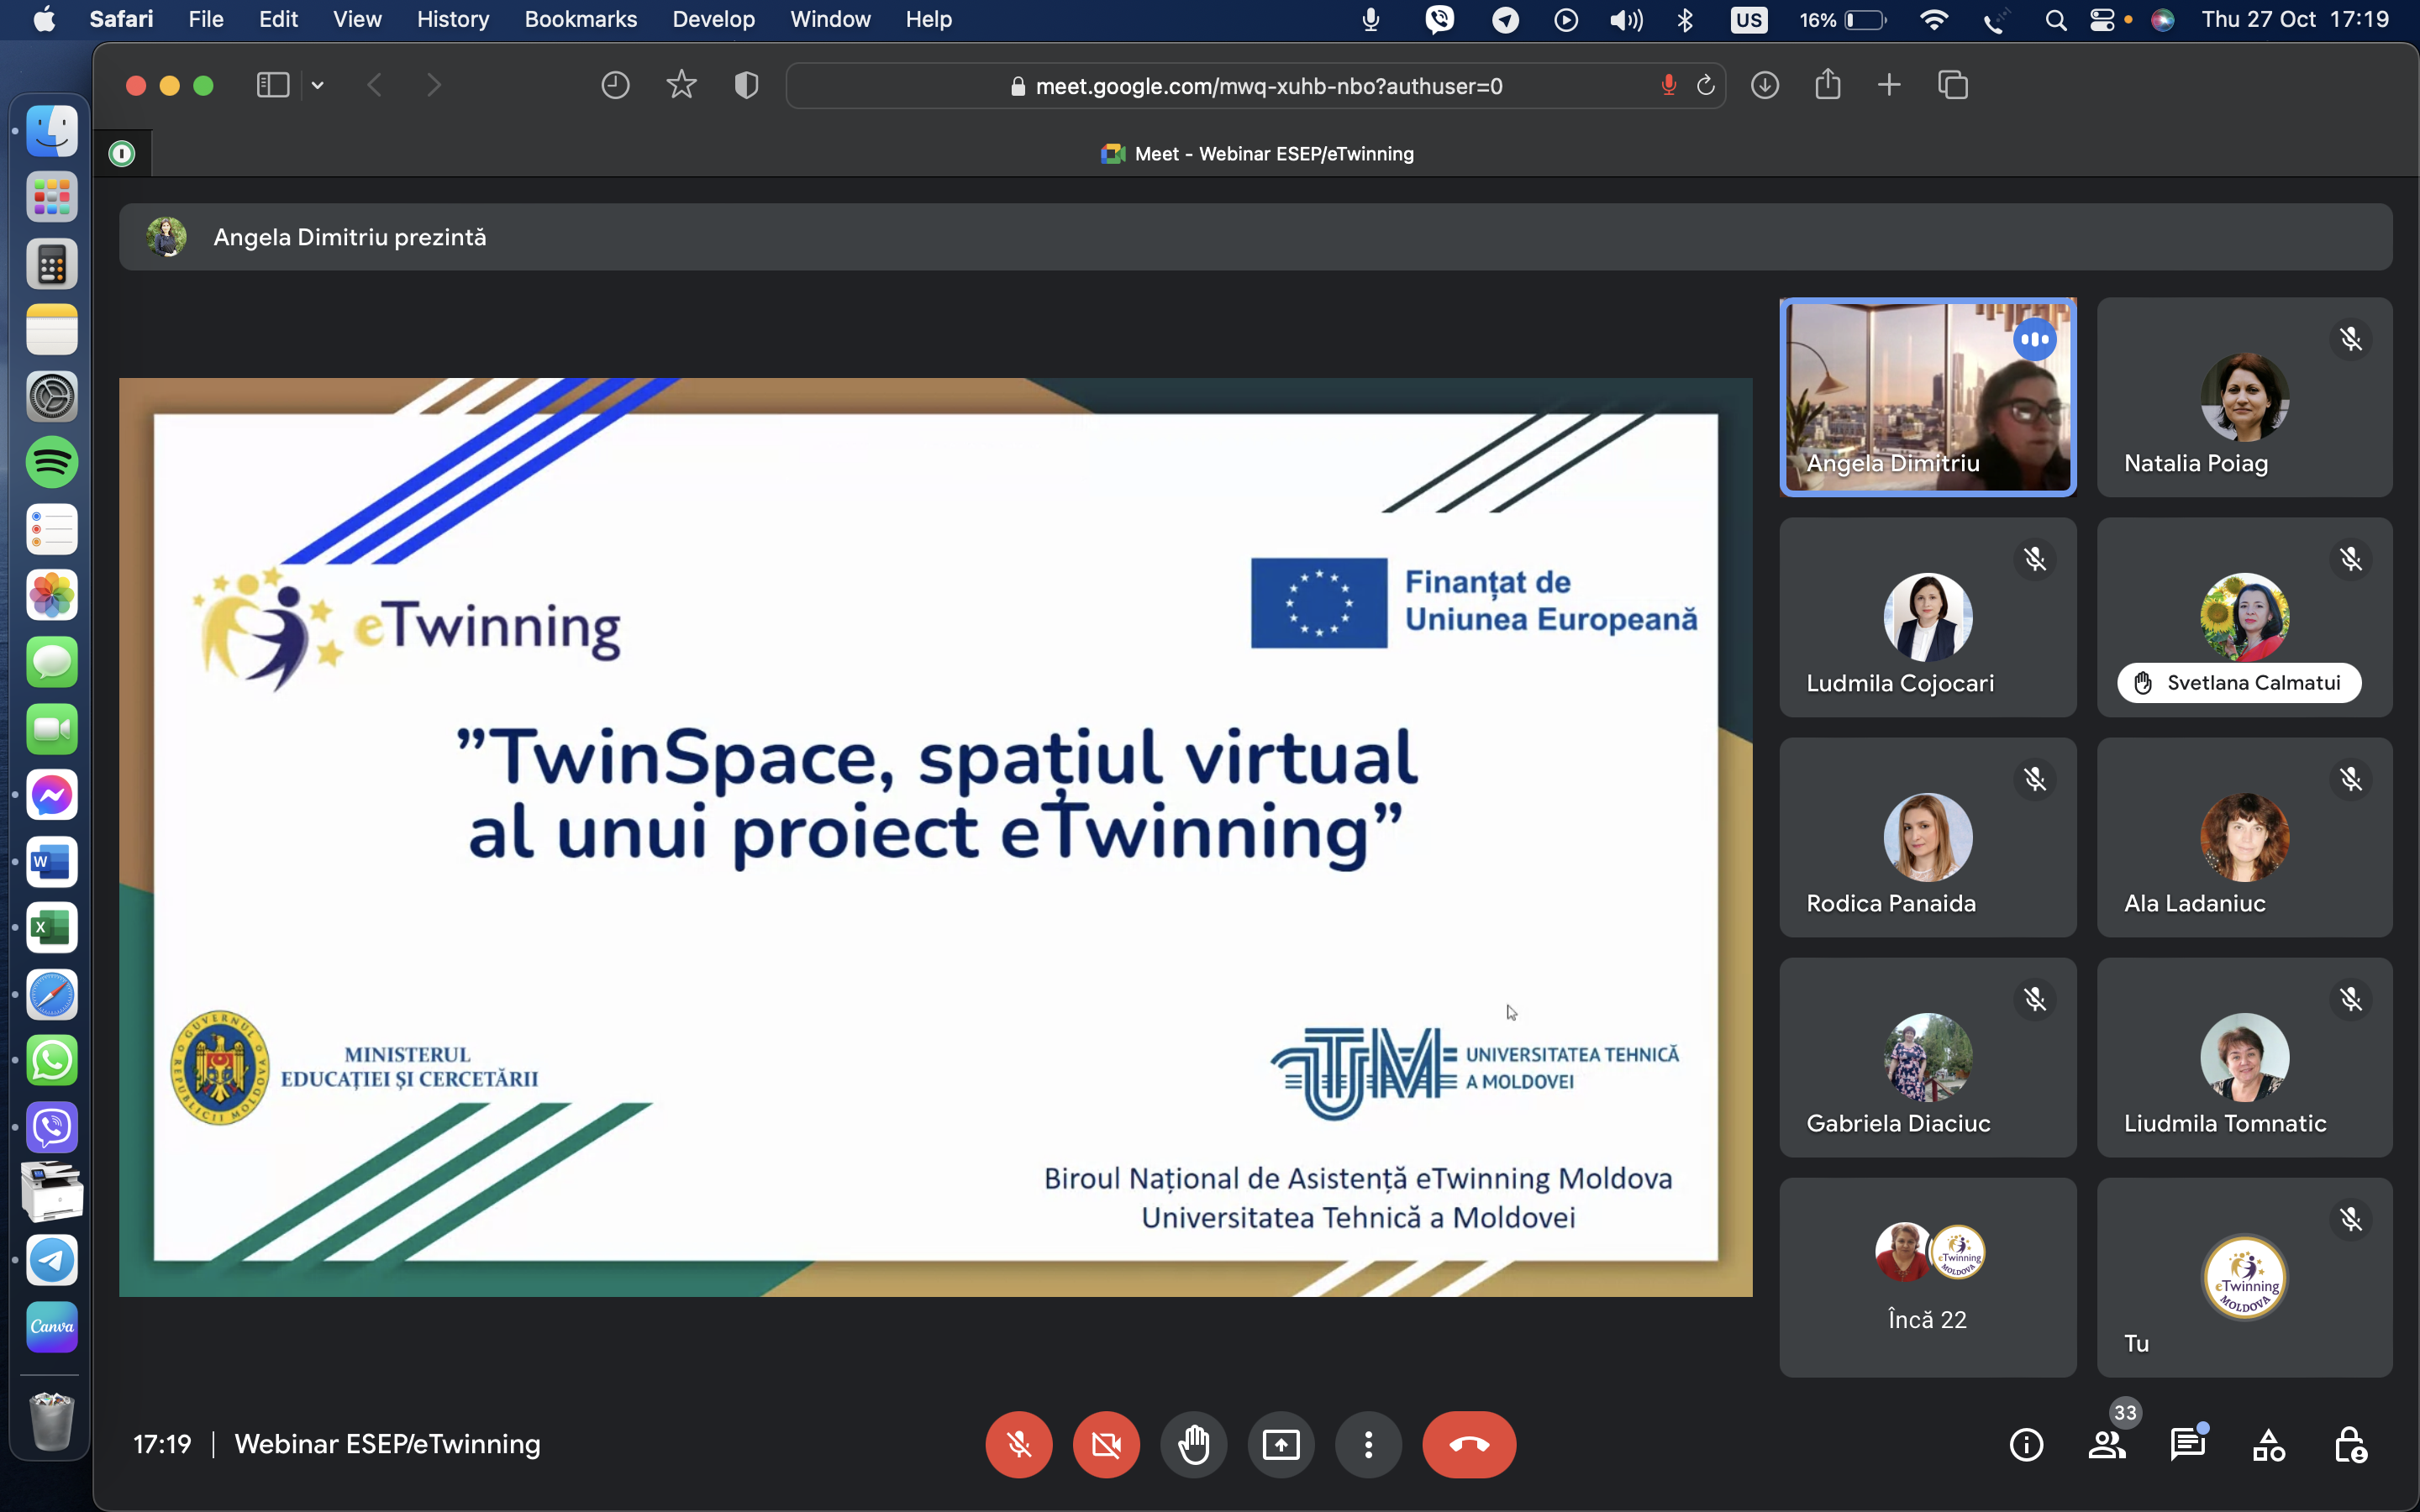
Task: Launch Canva from the Dock
Action: tap(51, 1326)
